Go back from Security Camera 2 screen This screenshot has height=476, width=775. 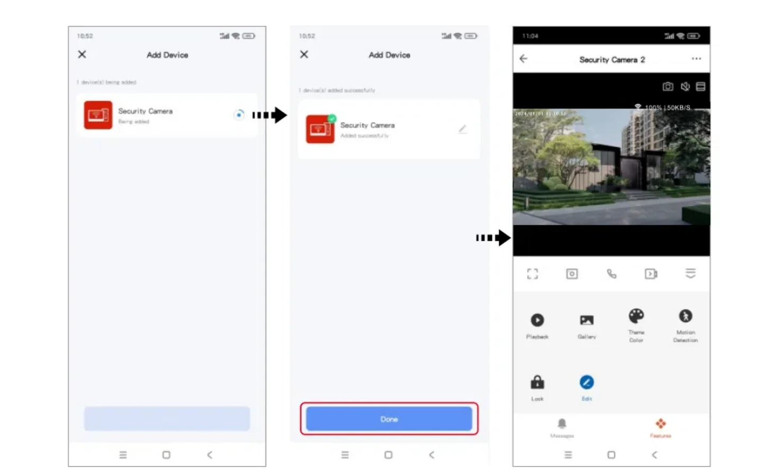pos(524,59)
